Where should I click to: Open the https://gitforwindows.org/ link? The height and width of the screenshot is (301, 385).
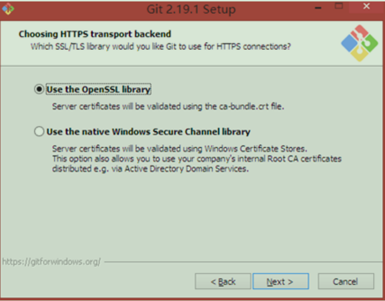click(x=51, y=262)
